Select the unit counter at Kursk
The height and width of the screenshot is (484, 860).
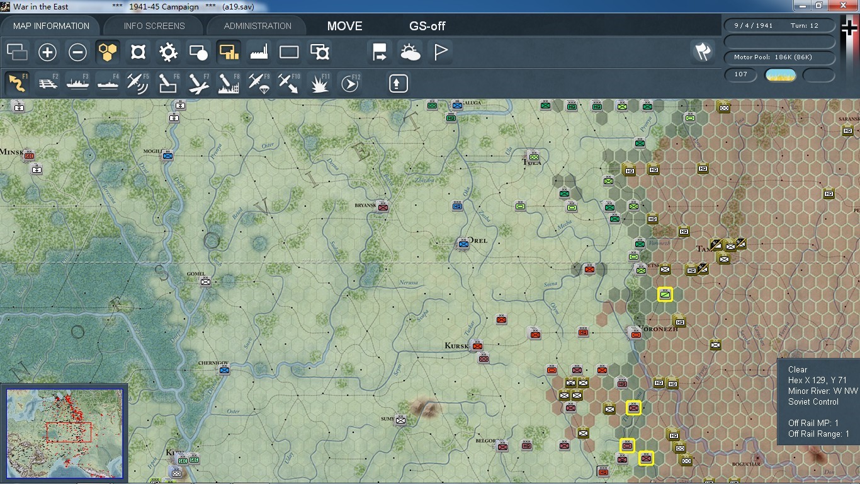point(477,345)
